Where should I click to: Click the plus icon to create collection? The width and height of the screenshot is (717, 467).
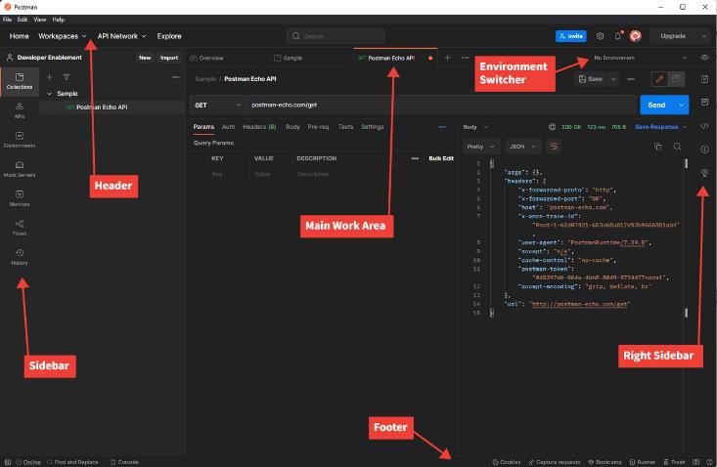[49, 77]
